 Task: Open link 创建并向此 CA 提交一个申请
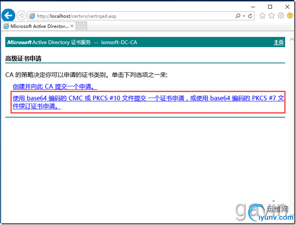(55, 86)
